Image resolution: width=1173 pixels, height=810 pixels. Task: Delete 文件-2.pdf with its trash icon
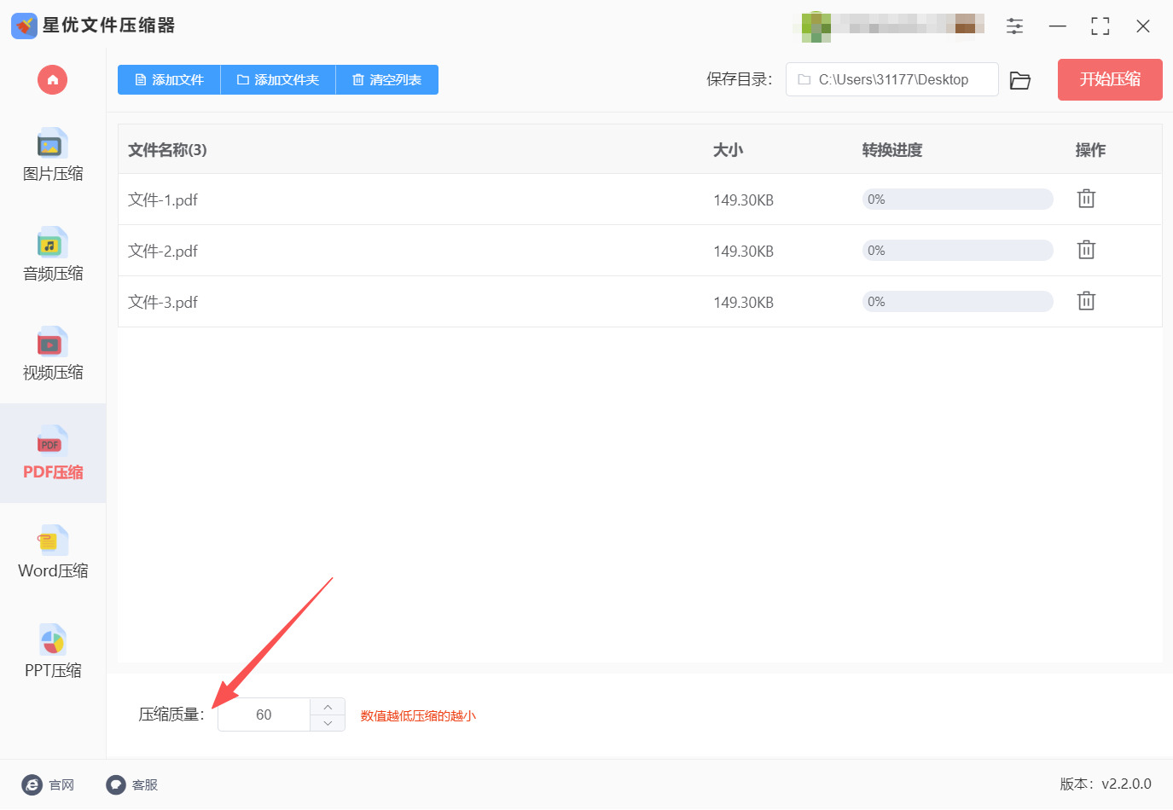tap(1086, 250)
